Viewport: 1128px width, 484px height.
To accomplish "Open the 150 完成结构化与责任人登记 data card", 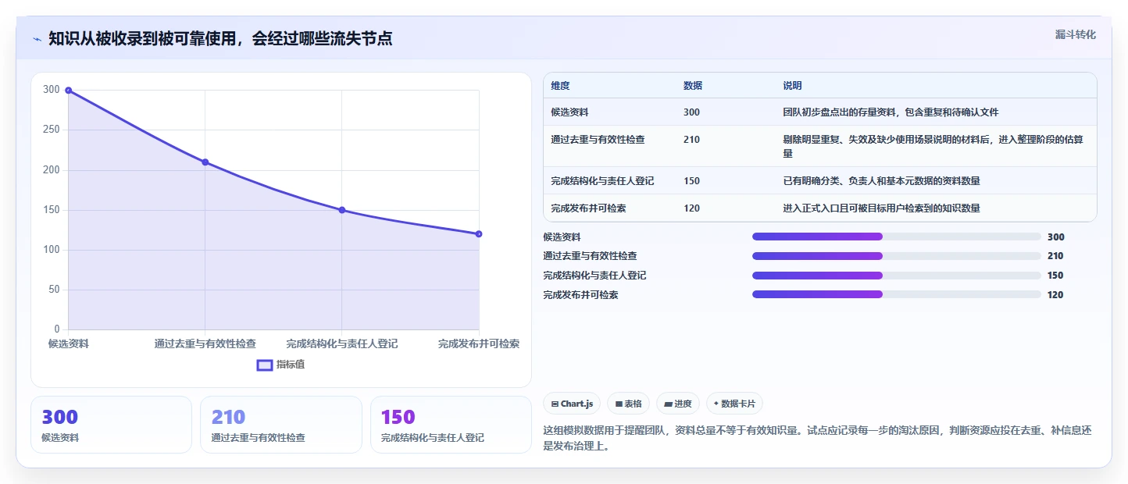I will tap(451, 425).
